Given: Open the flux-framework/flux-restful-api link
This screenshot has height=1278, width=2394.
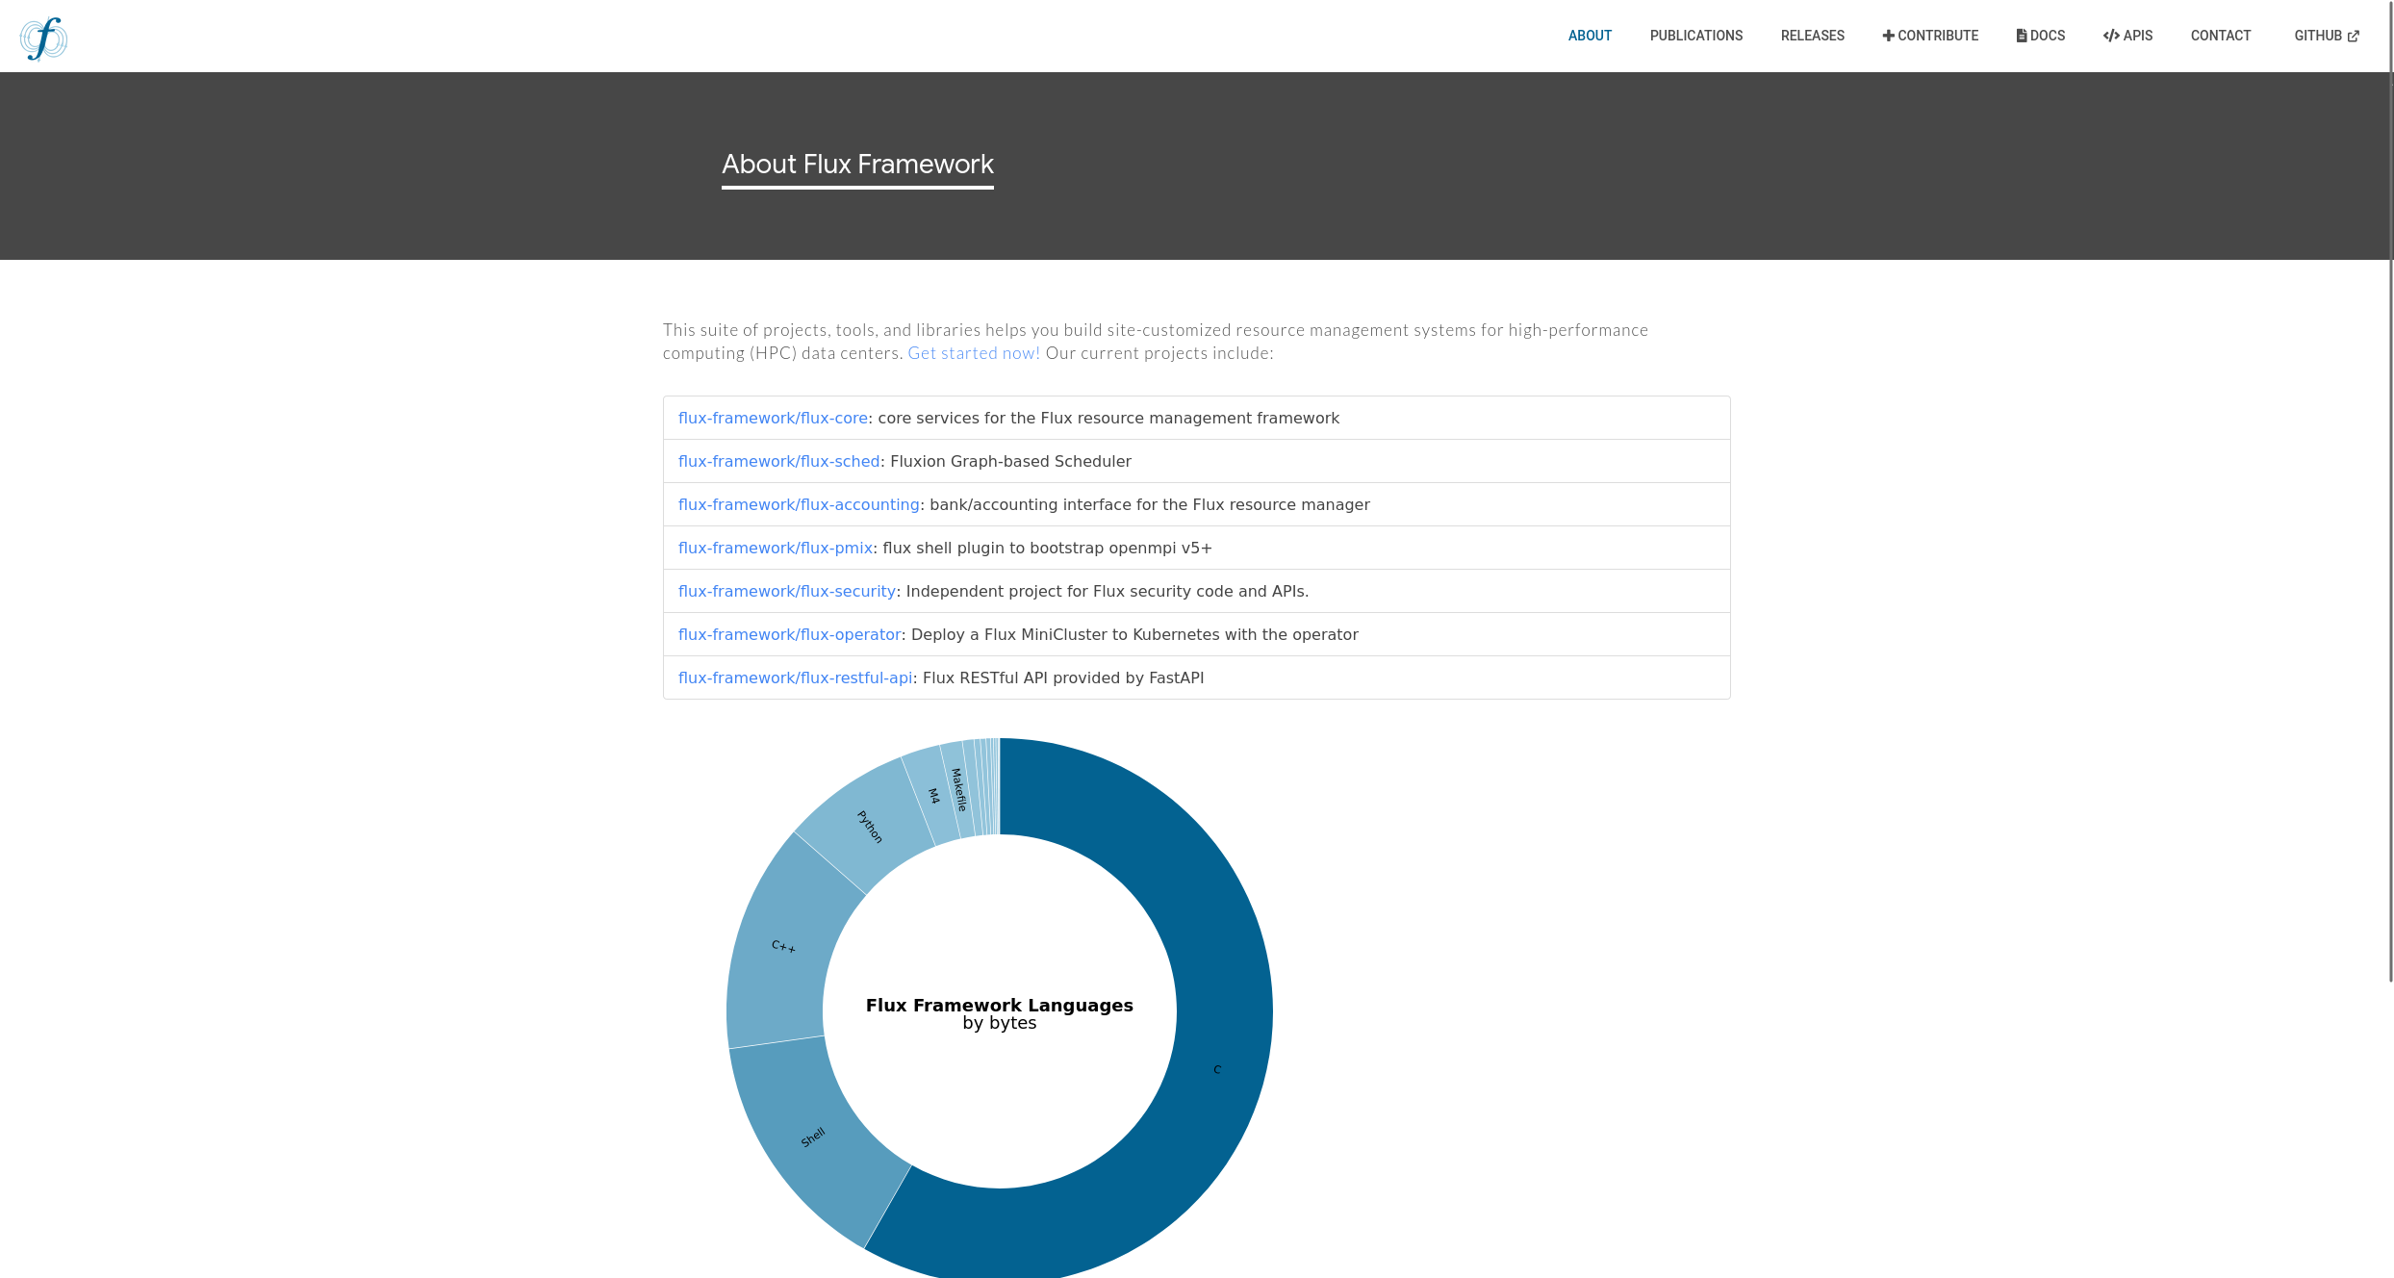Looking at the screenshot, I should [x=796, y=677].
